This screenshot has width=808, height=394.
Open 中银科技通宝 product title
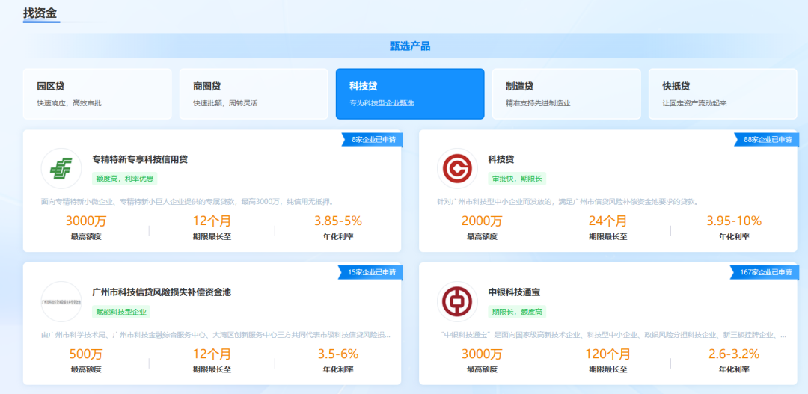coord(512,292)
